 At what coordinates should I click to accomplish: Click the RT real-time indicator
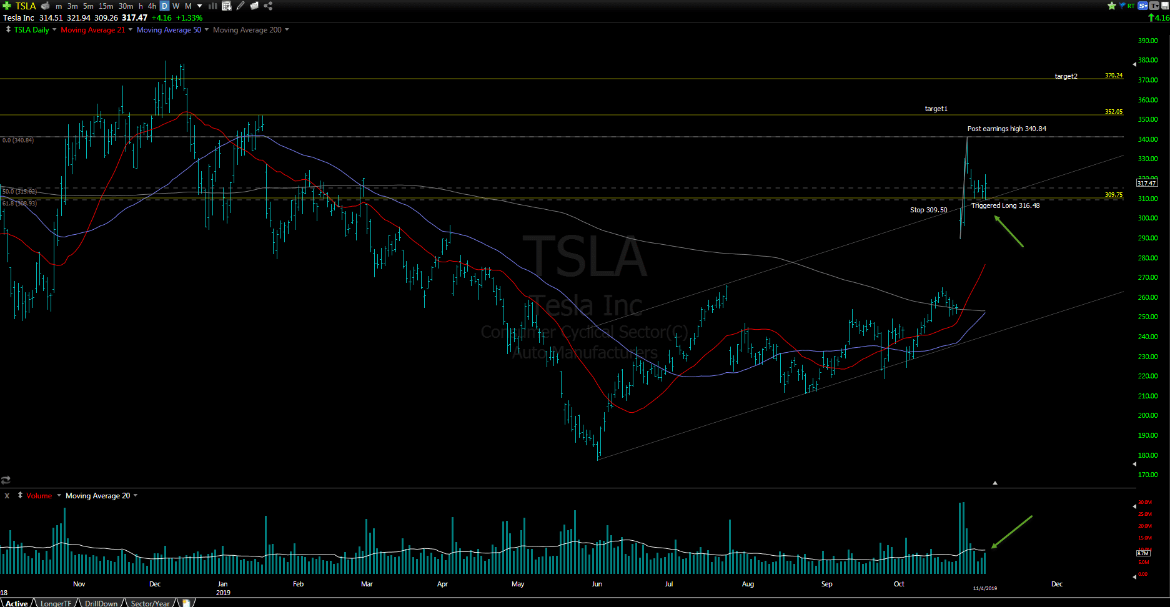(1131, 6)
